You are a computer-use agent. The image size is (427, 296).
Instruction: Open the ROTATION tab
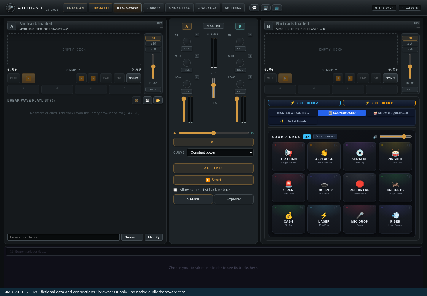(x=75, y=8)
